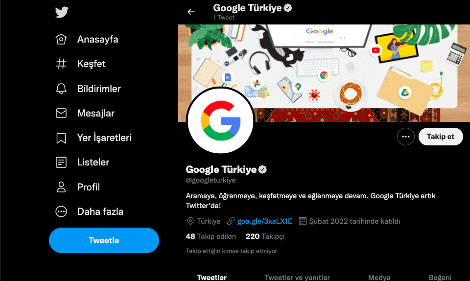
Task: Open the Profil person icon
Action: tap(61, 187)
